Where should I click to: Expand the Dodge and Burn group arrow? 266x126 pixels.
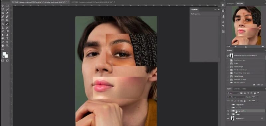(x=231, y=111)
